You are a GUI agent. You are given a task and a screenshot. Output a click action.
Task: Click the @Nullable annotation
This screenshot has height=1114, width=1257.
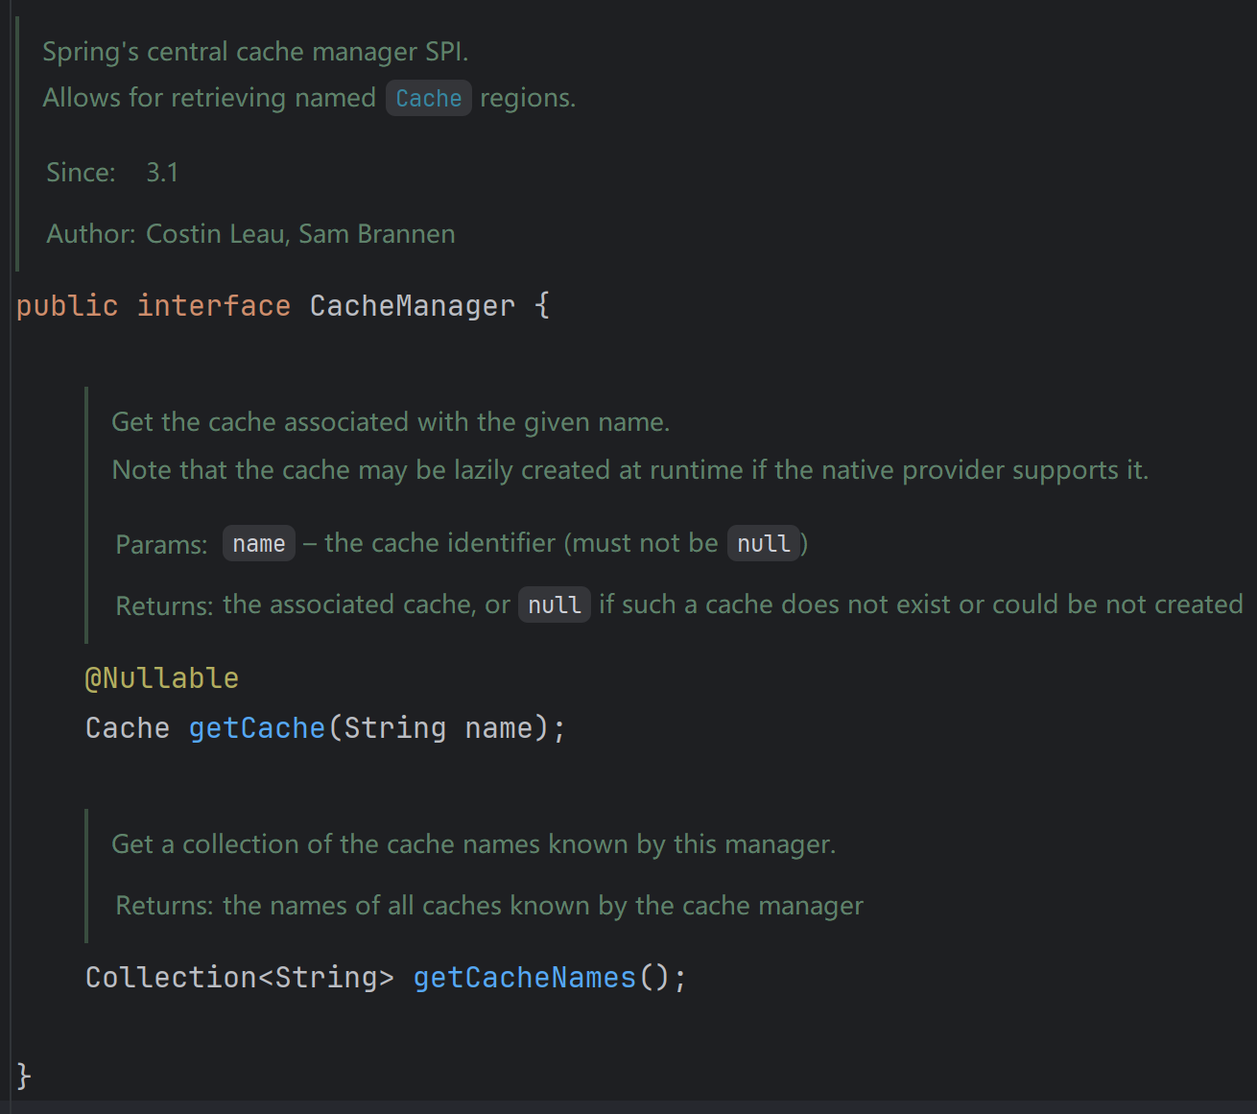(161, 678)
